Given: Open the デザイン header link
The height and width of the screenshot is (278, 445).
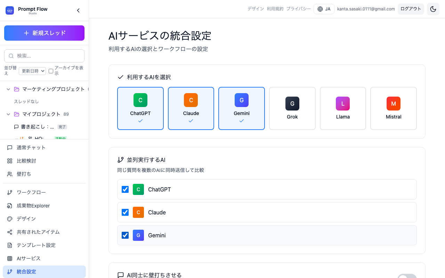Looking at the screenshot, I should click(x=256, y=9).
